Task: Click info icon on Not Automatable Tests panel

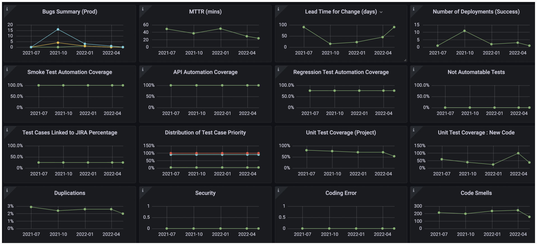Action: pyautogui.click(x=414, y=69)
